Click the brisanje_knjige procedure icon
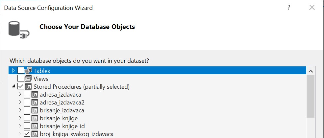This screenshot has width=324, height=138. click(35, 118)
